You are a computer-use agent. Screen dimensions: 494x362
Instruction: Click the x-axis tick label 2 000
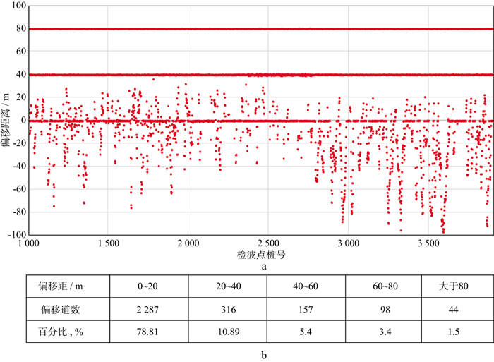pyautogui.click(x=187, y=243)
